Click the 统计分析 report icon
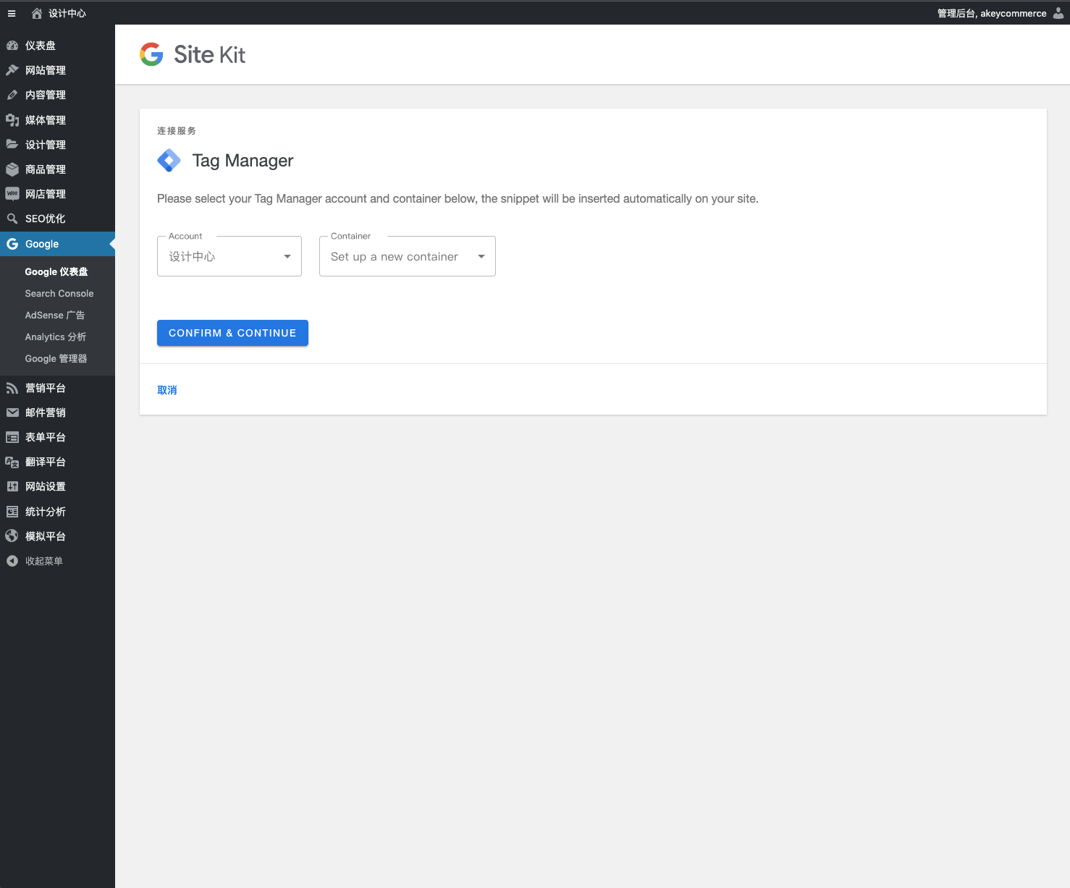 (12, 512)
